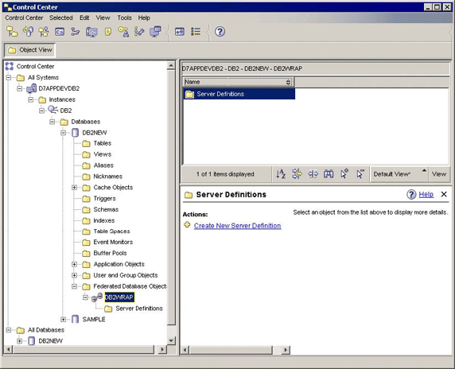Expand the Cache Objects folder
This screenshot has height=369, width=455.
[x=74, y=188]
